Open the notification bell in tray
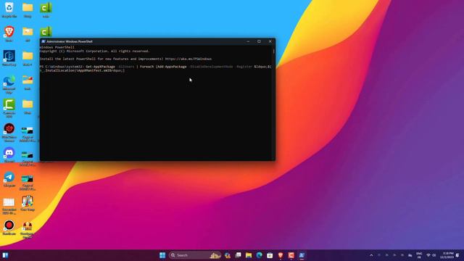Viewport: 464px width, 261px height. point(457,255)
